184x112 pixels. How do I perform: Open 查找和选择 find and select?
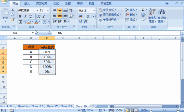tap(162, 16)
